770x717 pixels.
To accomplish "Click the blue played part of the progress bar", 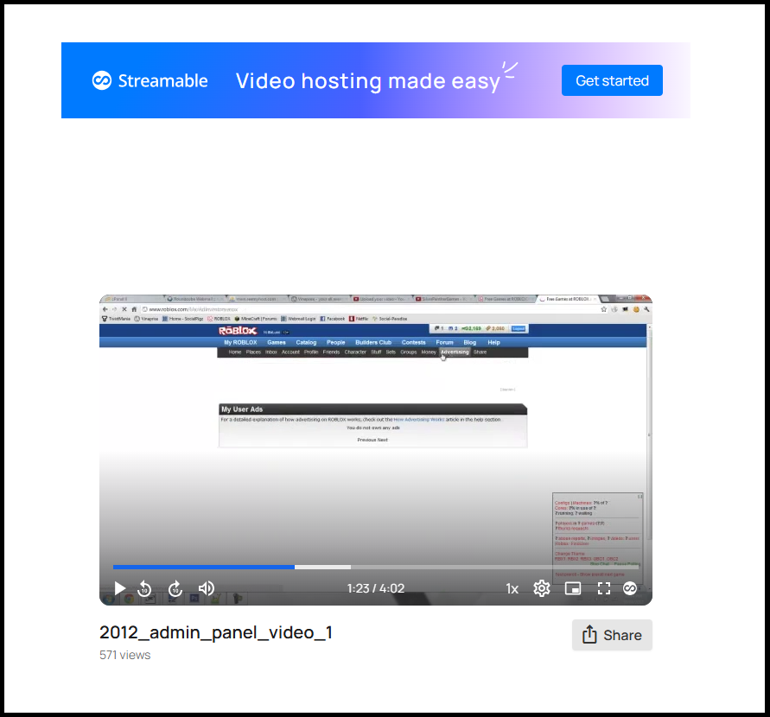I will click(x=203, y=568).
